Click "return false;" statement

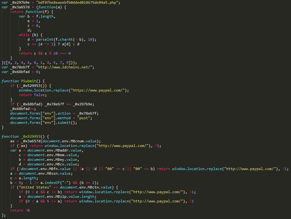coord(33,95)
